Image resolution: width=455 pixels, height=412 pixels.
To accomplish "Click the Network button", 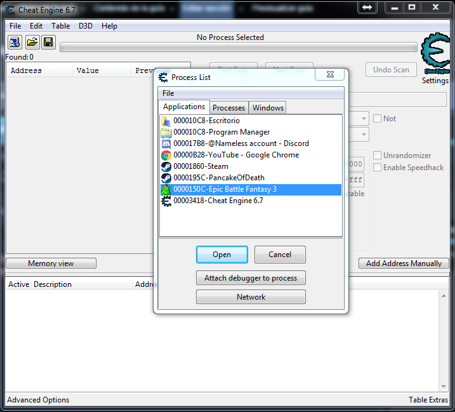I will pyautogui.click(x=251, y=297).
